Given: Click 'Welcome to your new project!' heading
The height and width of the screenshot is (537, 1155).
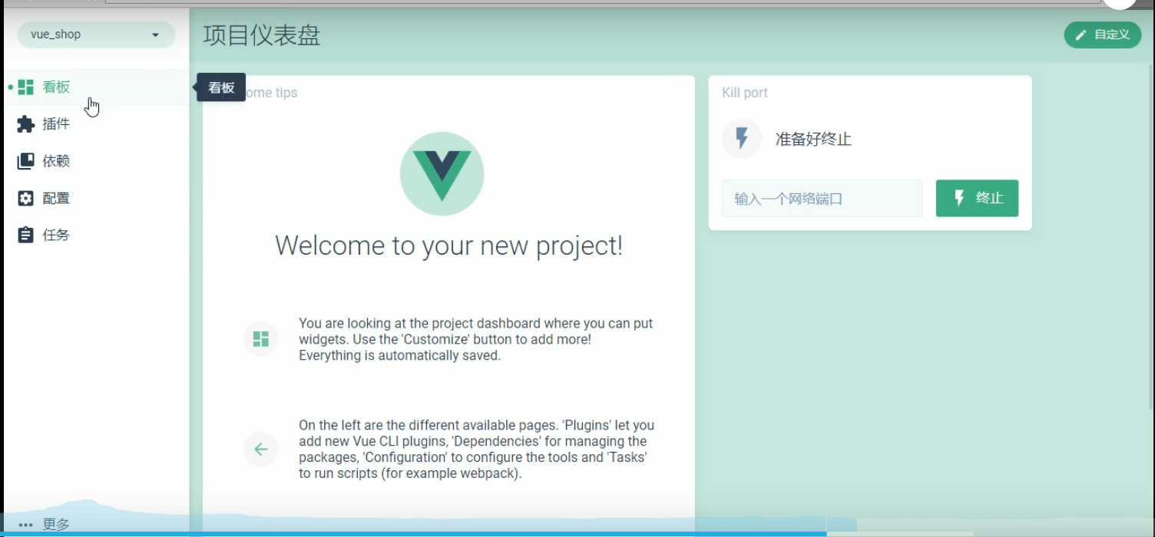Looking at the screenshot, I should (449, 245).
